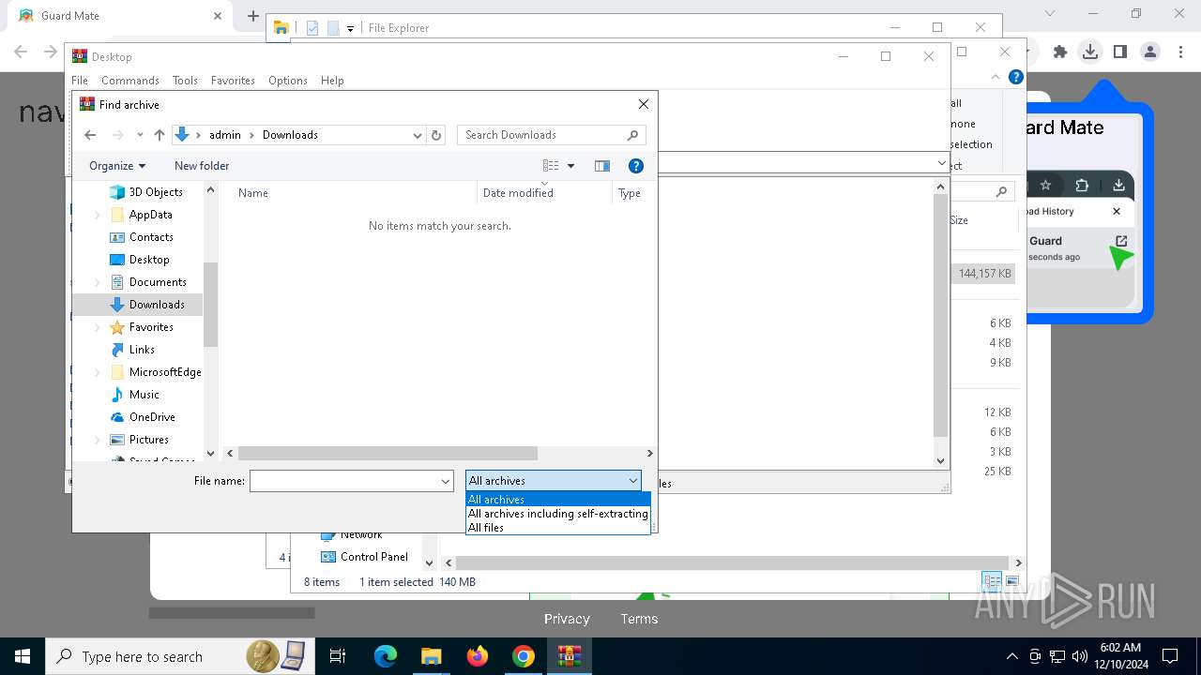Select OneDrive in navigation tree
This screenshot has height=675, width=1201.
coord(152,417)
